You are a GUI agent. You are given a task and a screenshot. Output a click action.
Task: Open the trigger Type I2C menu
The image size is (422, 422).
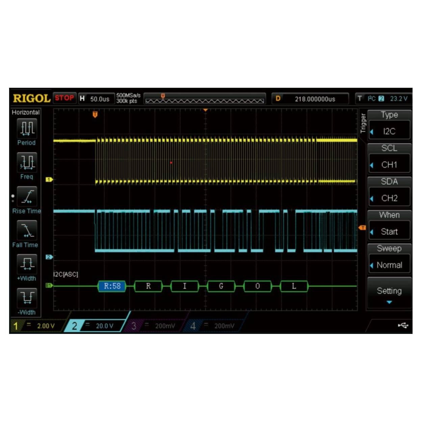tap(389, 125)
